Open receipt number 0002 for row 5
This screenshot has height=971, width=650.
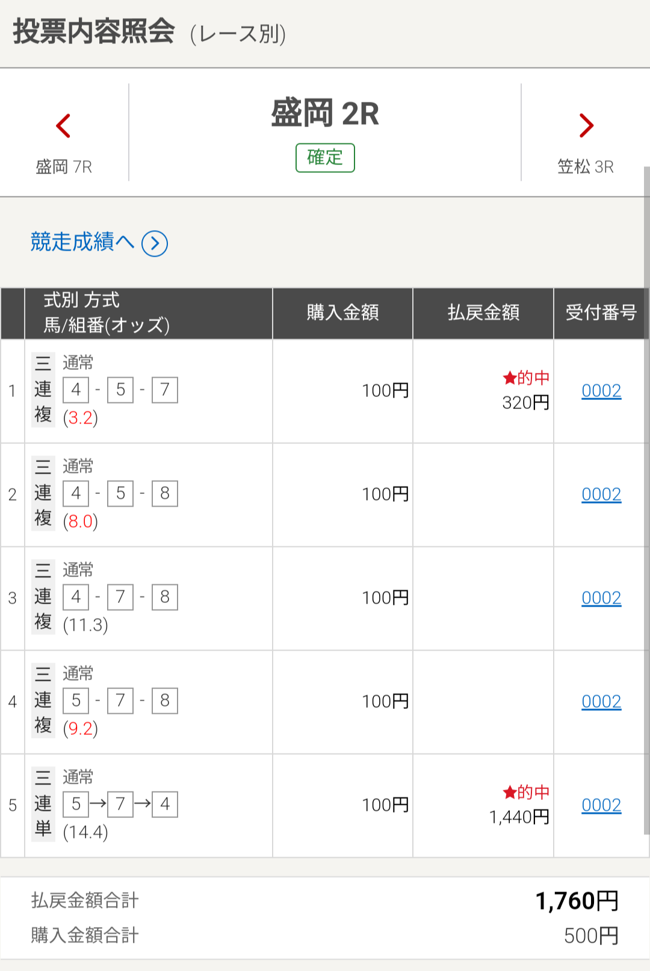click(x=601, y=805)
